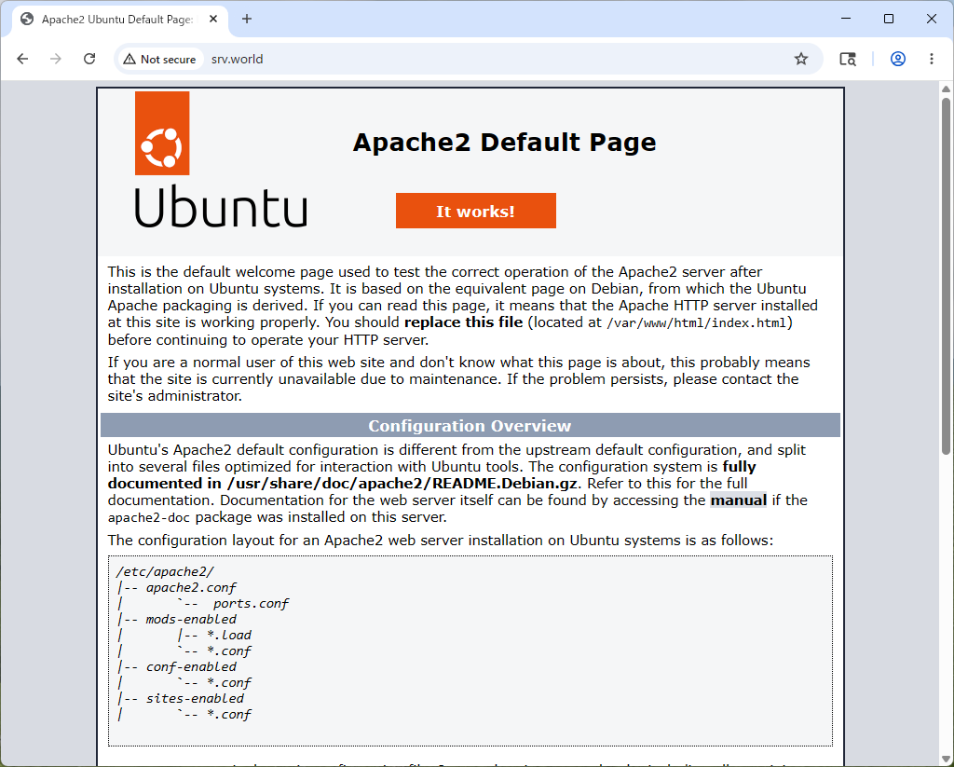Maximize the Chrome window
The image size is (954, 767).
pos(888,19)
